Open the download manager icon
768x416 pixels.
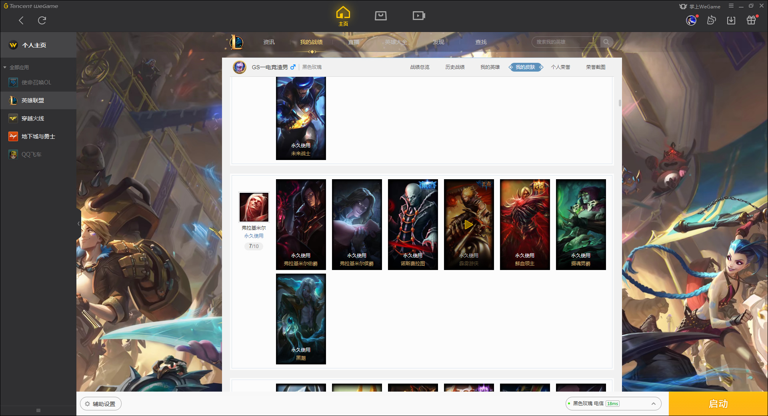[x=731, y=20]
